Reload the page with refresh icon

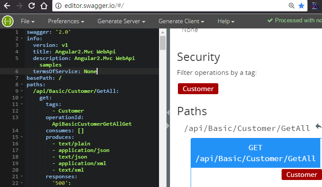(x=32, y=6)
